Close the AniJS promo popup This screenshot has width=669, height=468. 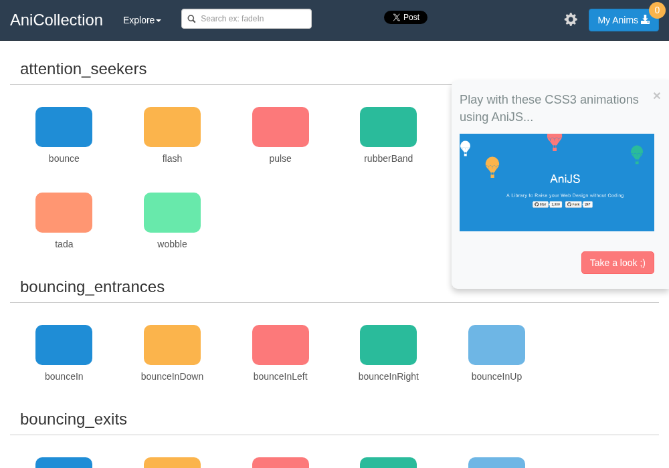pos(657,96)
